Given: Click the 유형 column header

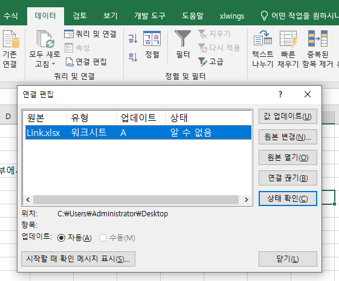Looking at the screenshot, I should pos(91,118).
